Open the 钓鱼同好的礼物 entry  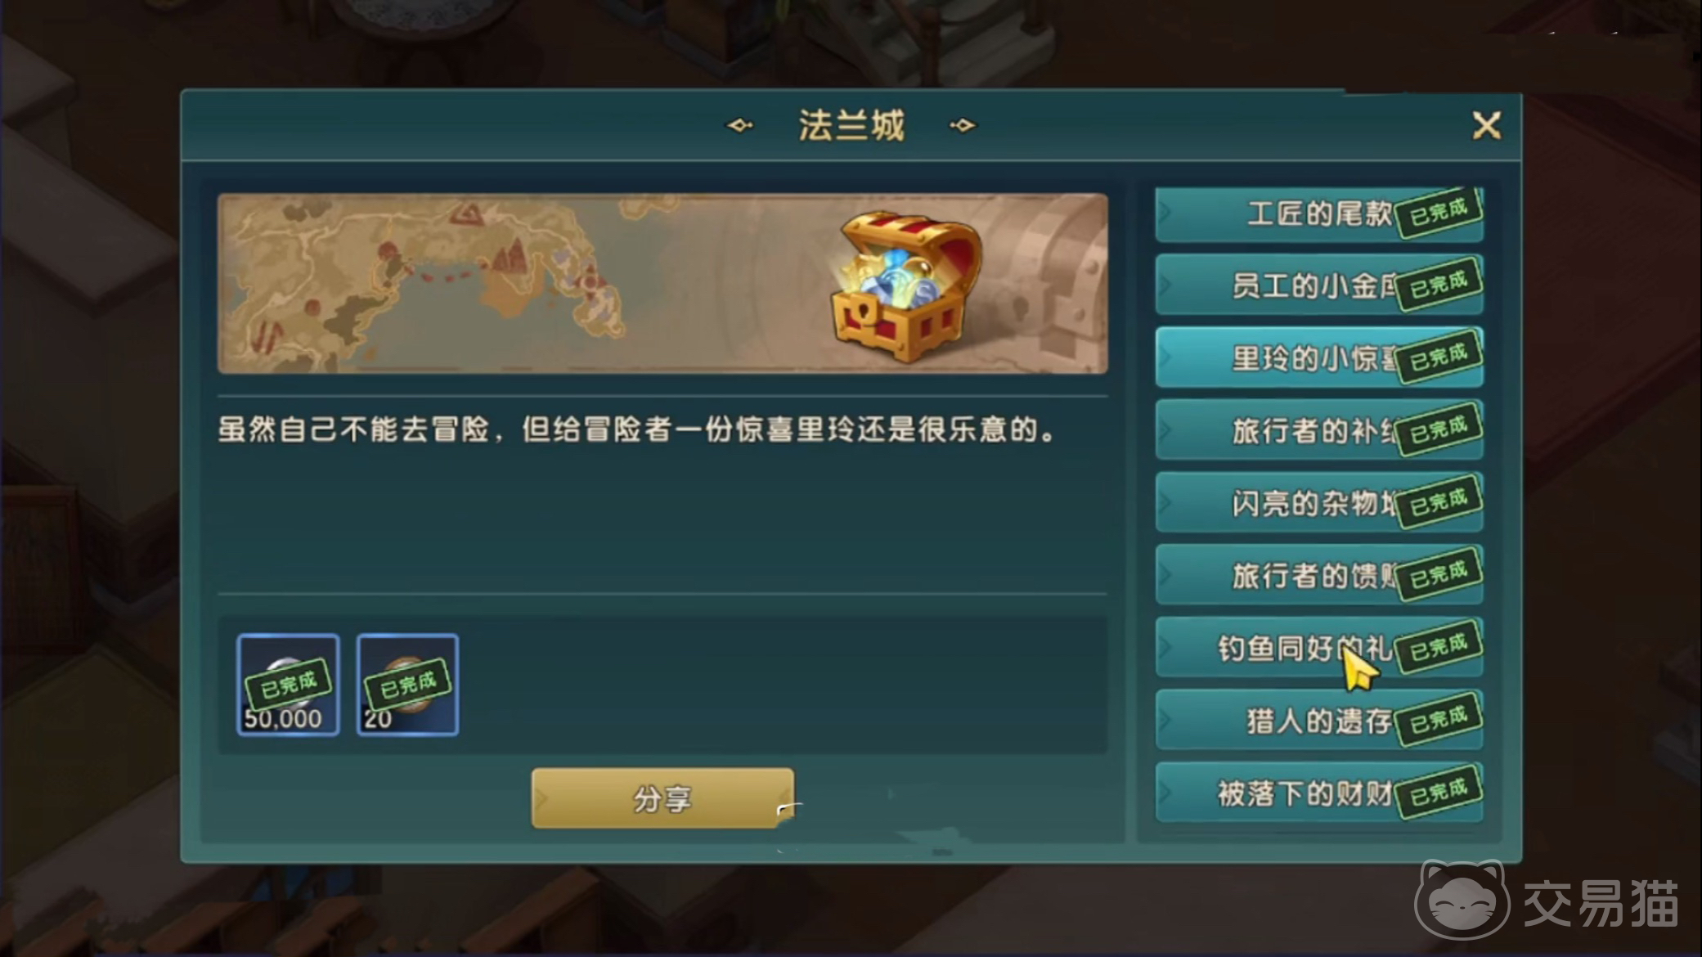coord(1318,648)
